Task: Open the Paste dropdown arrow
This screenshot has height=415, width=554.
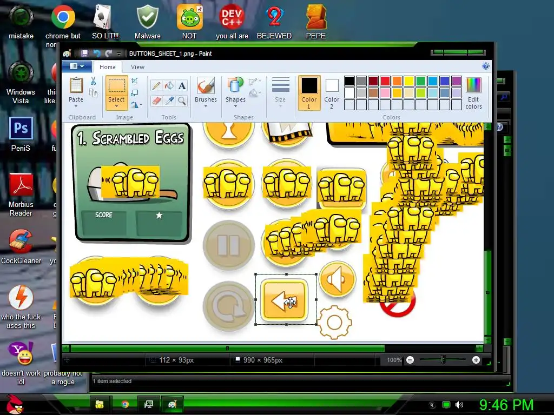Action: click(76, 106)
